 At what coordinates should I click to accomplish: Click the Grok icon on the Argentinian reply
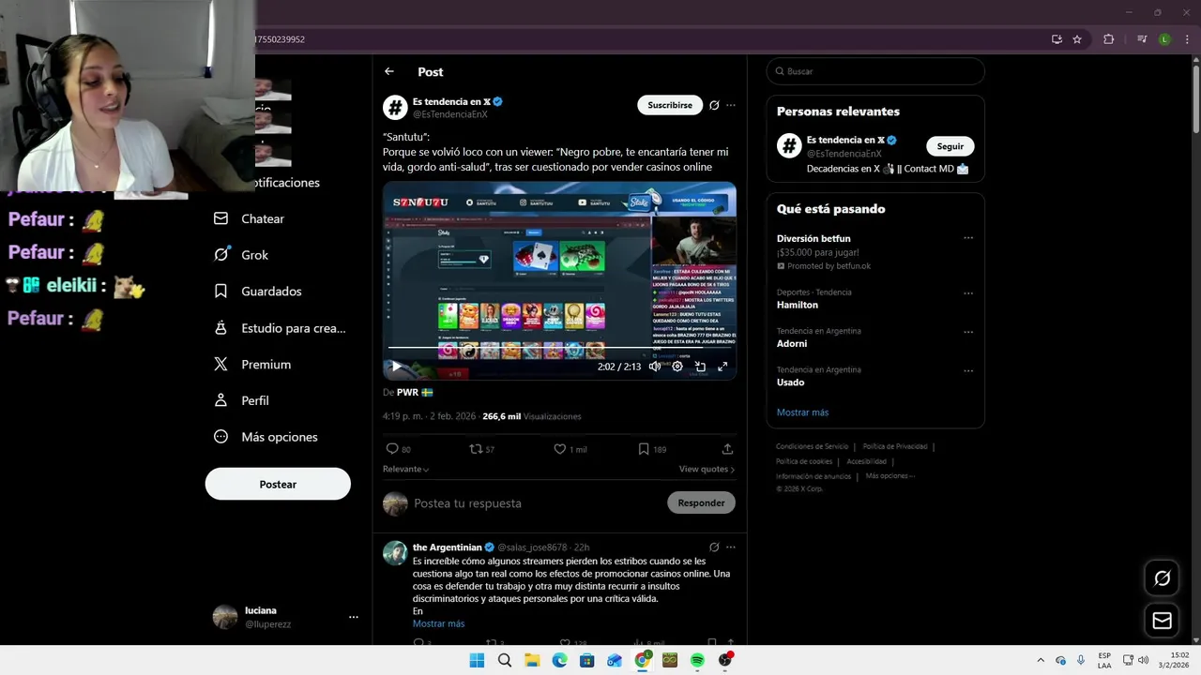pos(714,547)
